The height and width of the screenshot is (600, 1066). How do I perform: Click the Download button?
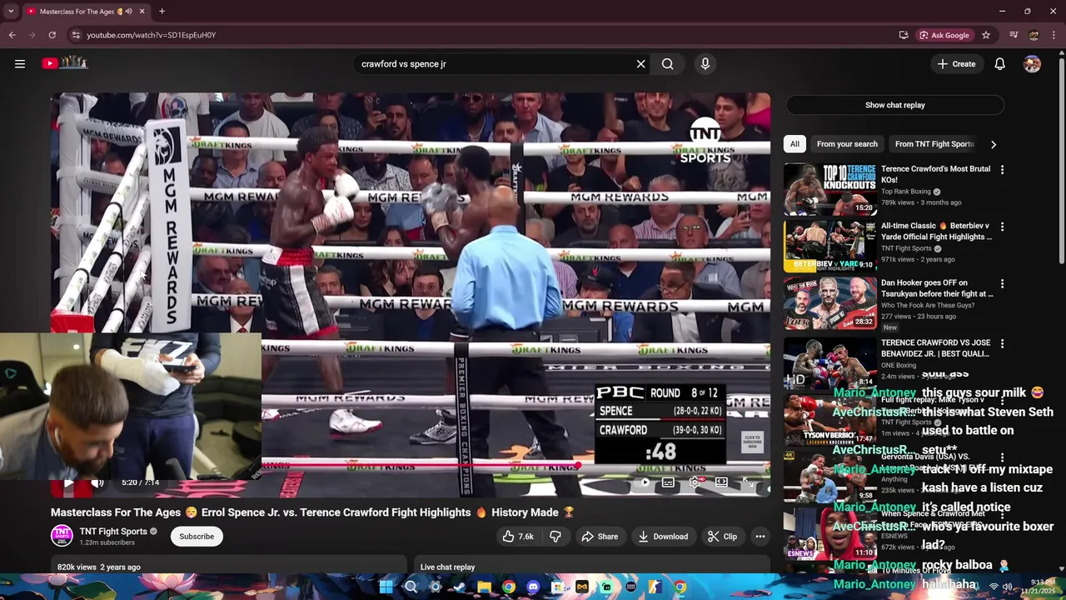[663, 537]
